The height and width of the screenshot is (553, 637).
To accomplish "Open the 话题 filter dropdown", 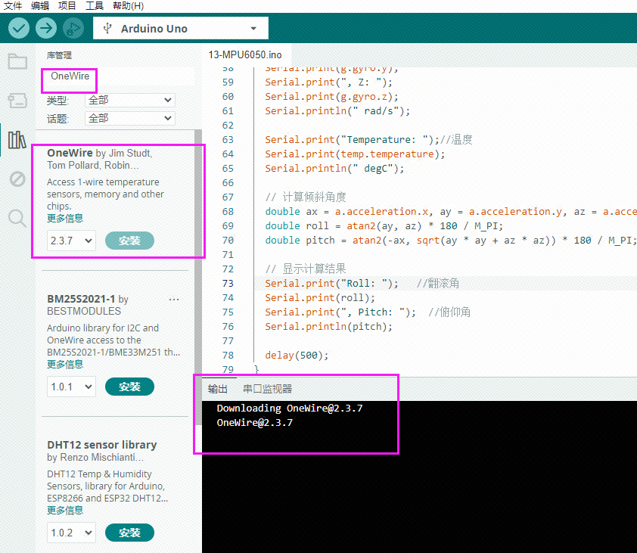I will [130, 118].
